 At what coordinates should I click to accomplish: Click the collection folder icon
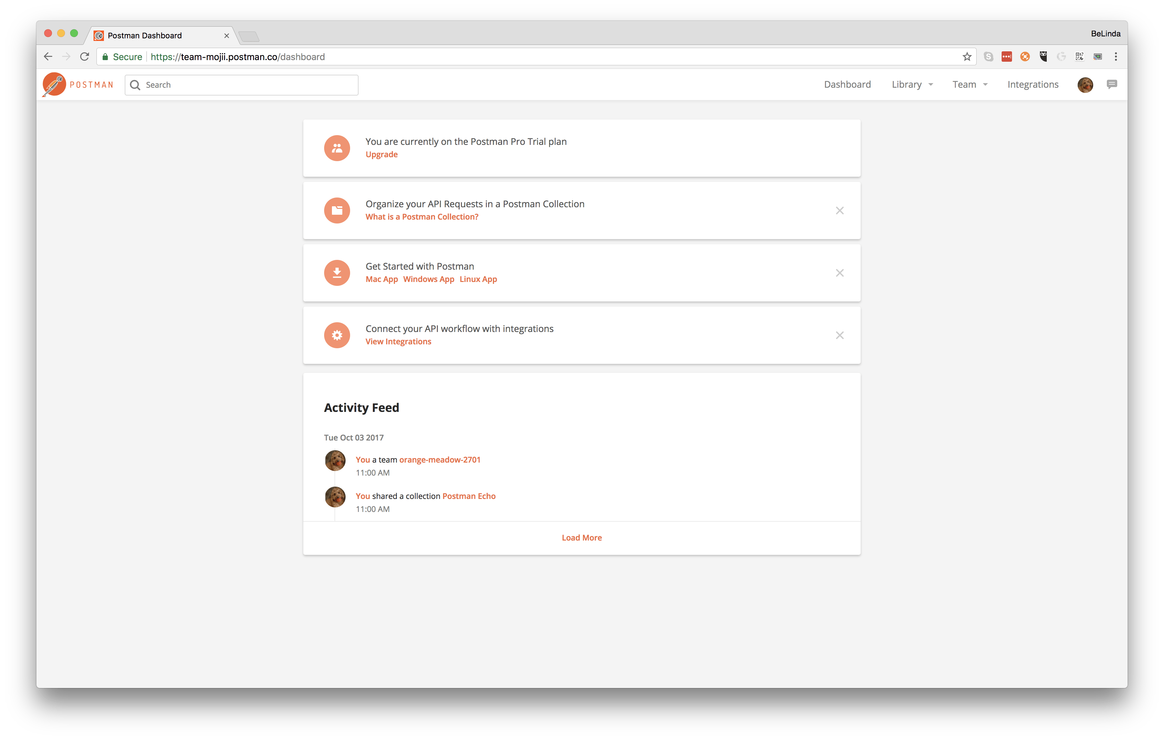pyautogui.click(x=337, y=210)
